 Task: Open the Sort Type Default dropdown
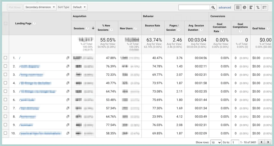(x=79, y=7)
